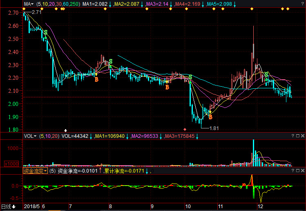Click the red diamond marker near October

[185, 129]
